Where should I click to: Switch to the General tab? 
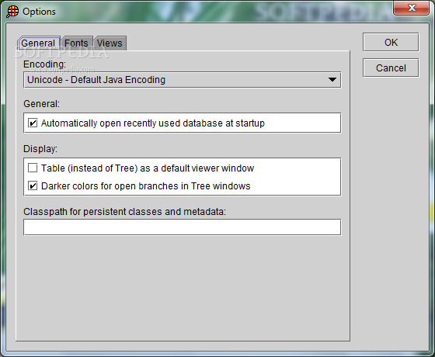(38, 43)
